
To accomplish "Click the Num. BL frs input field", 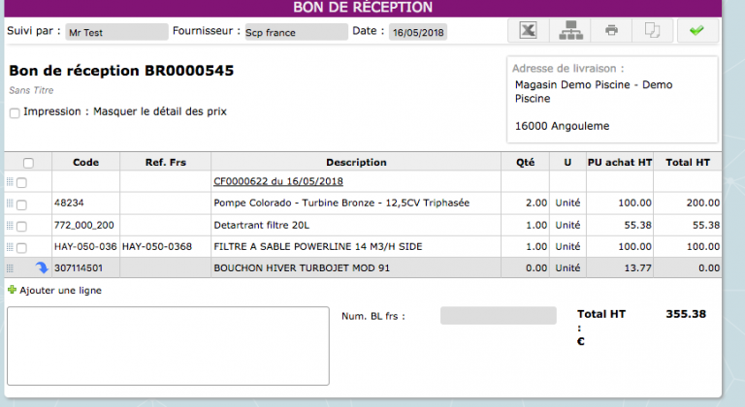I will coord(498,316).
